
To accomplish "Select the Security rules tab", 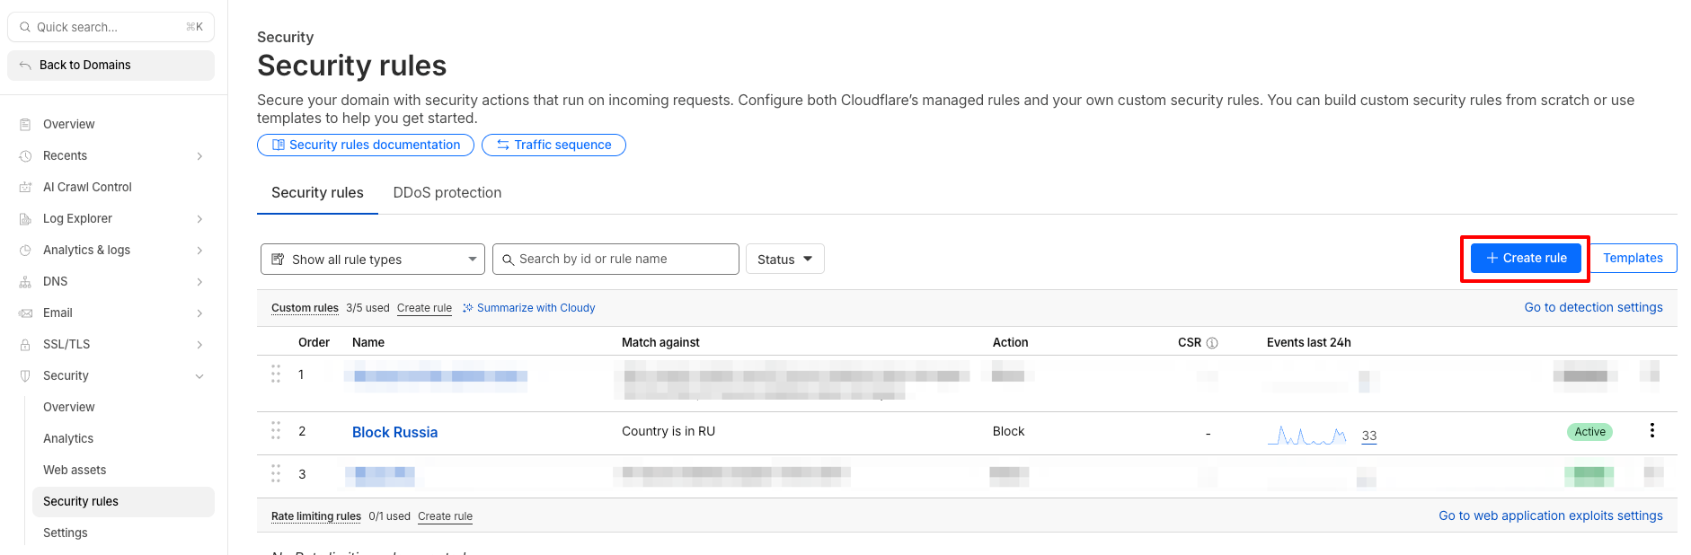I will pos(317,192).
